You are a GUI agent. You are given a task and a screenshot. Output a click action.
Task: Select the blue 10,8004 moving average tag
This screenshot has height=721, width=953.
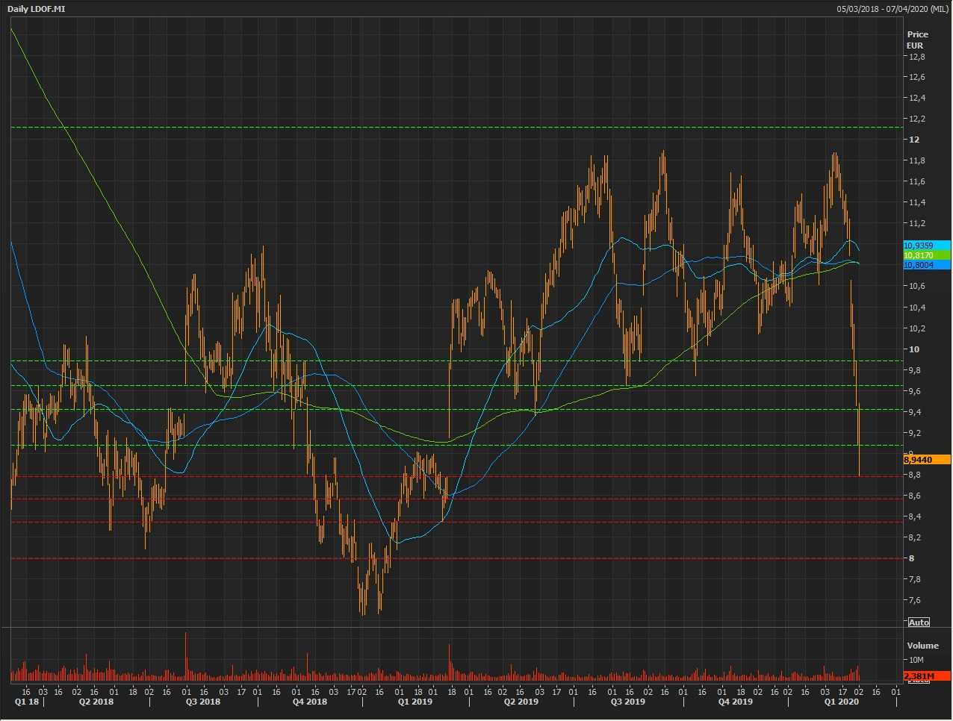click(x=926, y=265)
